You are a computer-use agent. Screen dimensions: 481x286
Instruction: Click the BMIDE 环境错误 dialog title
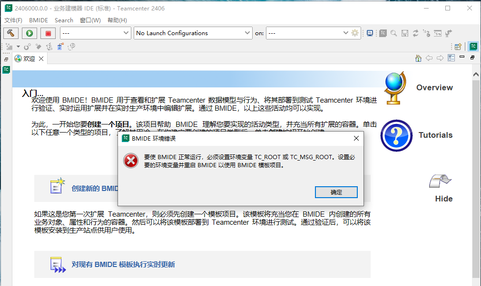(154, 138)
